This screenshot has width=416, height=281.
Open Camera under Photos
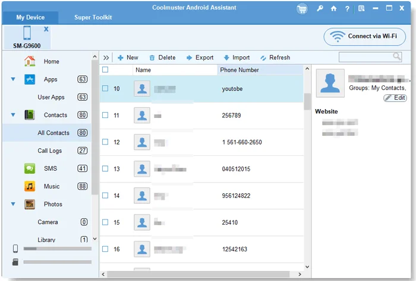tap(48, 222)
